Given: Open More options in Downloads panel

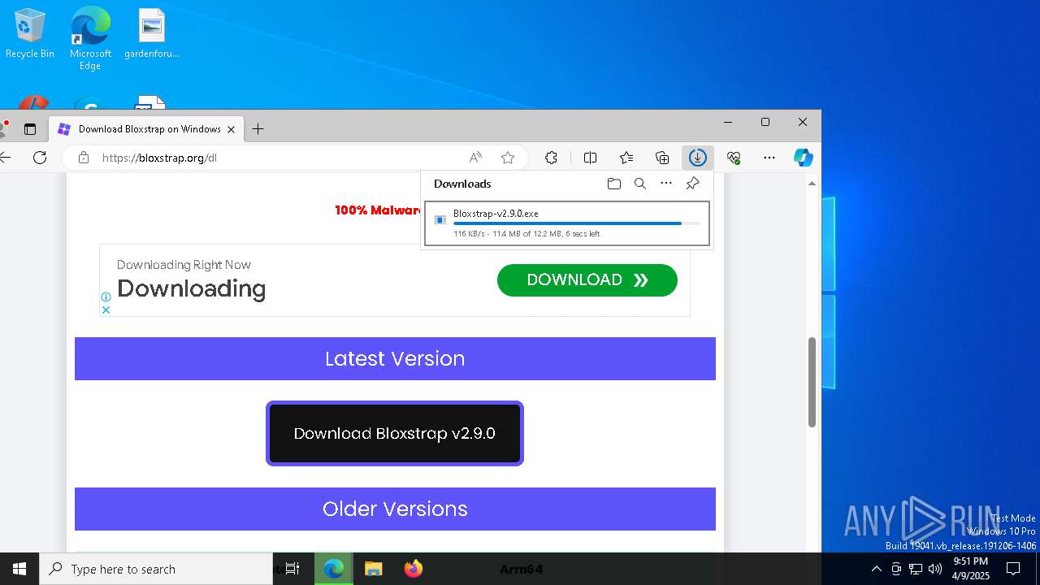Looking at the screenshot, I should coord(666,184).
